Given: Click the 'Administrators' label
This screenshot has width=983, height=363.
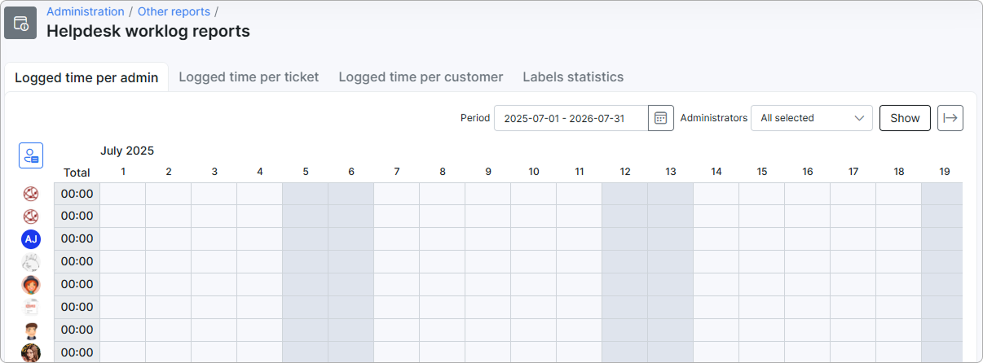Looking at the screenshot, I should (x=714, y=118).
